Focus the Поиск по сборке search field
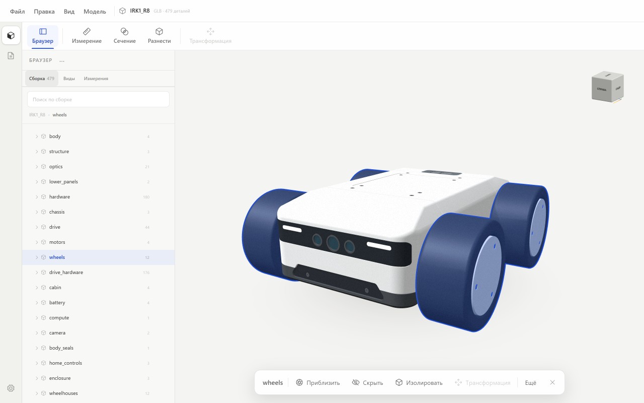The width and height of the screenshot is (644, 403). point(98,99)
